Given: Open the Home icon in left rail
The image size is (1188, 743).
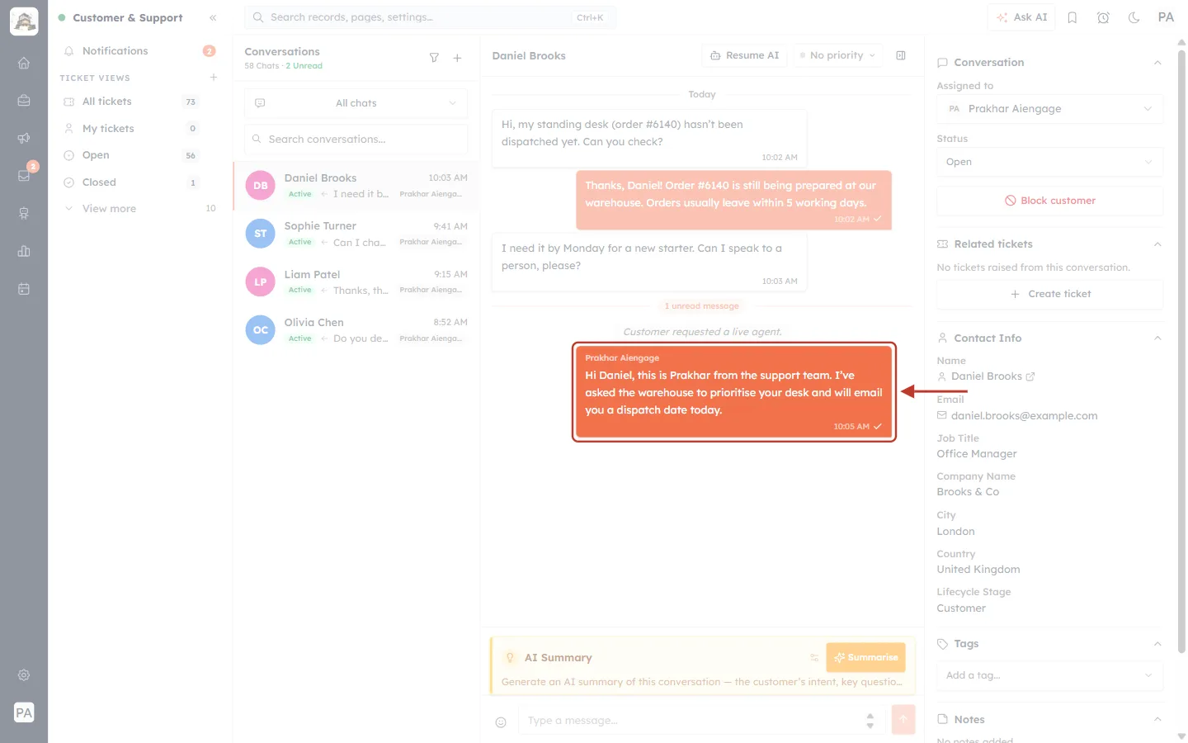Looking at the screenshot, I should click(x=24, y=63).
